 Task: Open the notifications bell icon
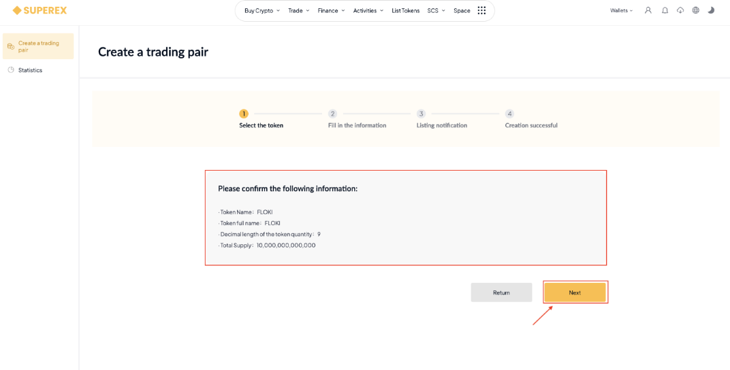click(665, 10)
